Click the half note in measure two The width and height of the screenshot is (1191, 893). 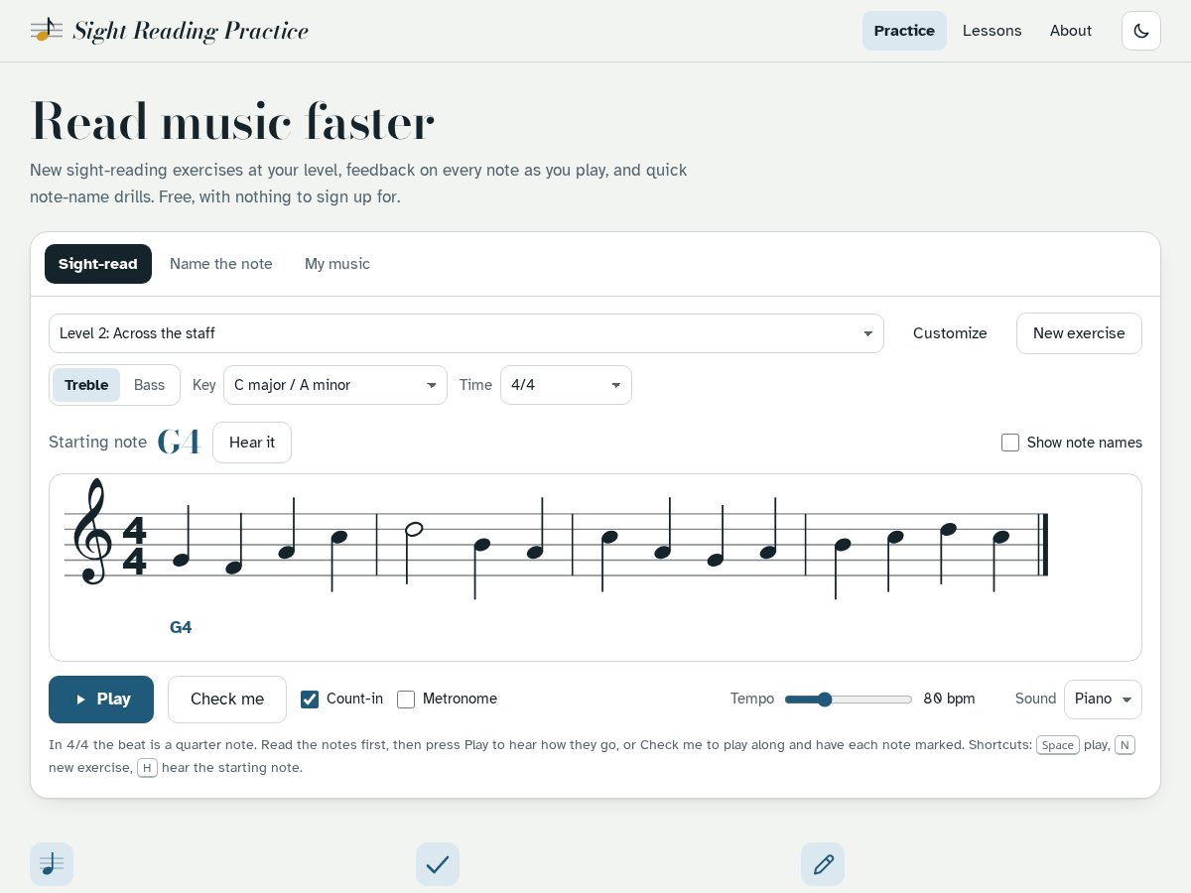(414, 530)
